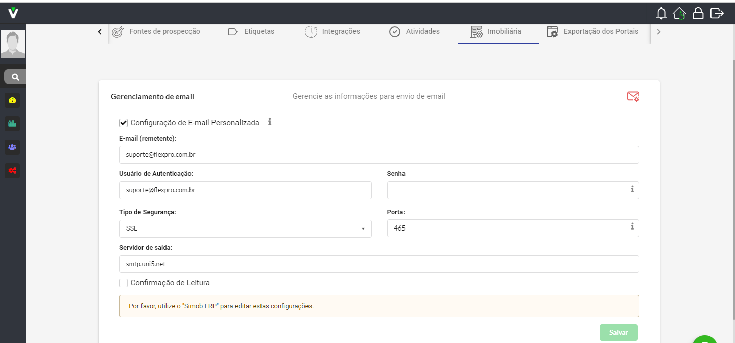Click the Servidor de saída field
This screenshot has height=343, width=735.
pos(379,264)
